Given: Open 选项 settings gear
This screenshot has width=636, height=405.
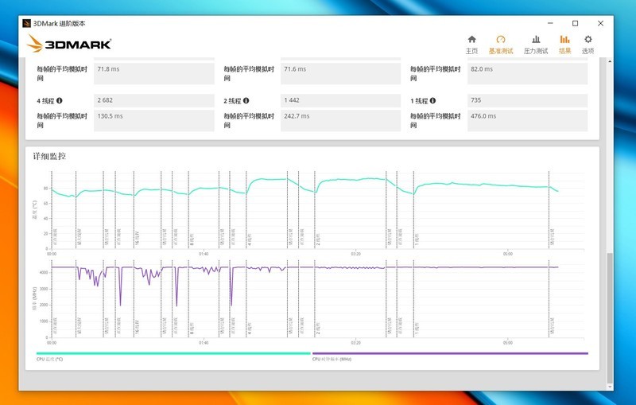Looking at the screenshot, I should click(x=588, y=45).
